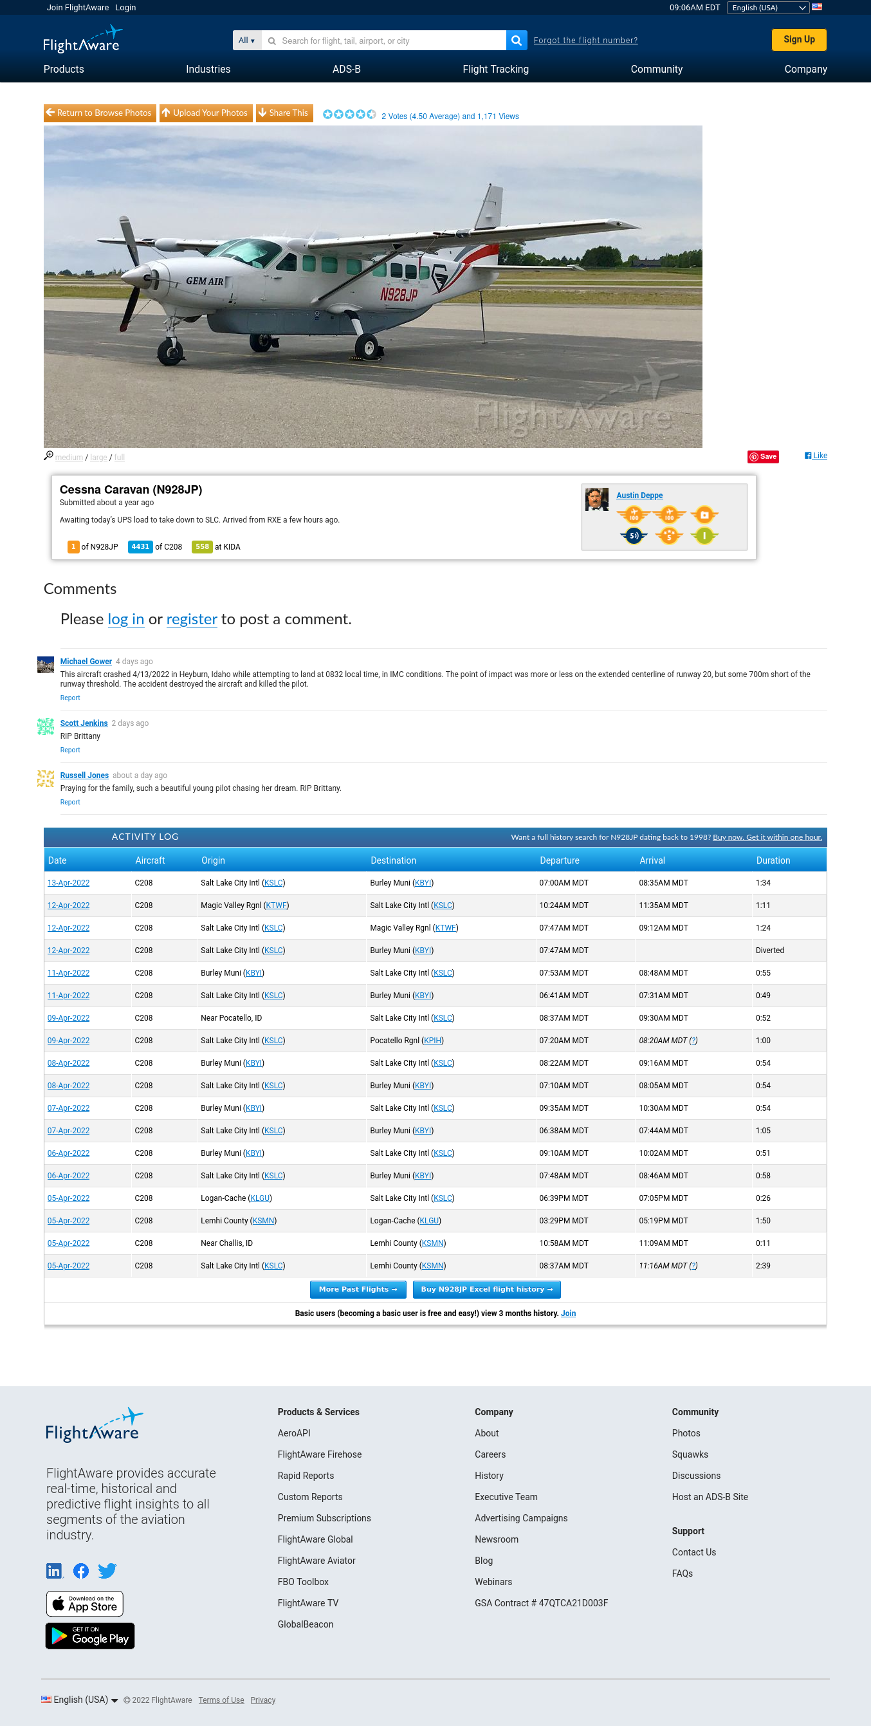Click the rating stars above photo
This screenshot has height=1726, width=871.
(x=349, y=115)
